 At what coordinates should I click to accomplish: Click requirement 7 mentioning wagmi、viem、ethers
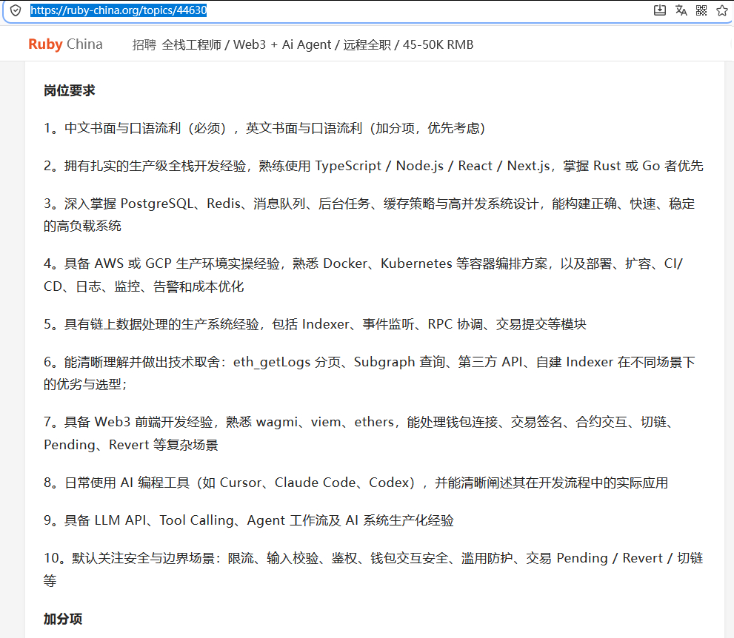click(x=361, y=433)
